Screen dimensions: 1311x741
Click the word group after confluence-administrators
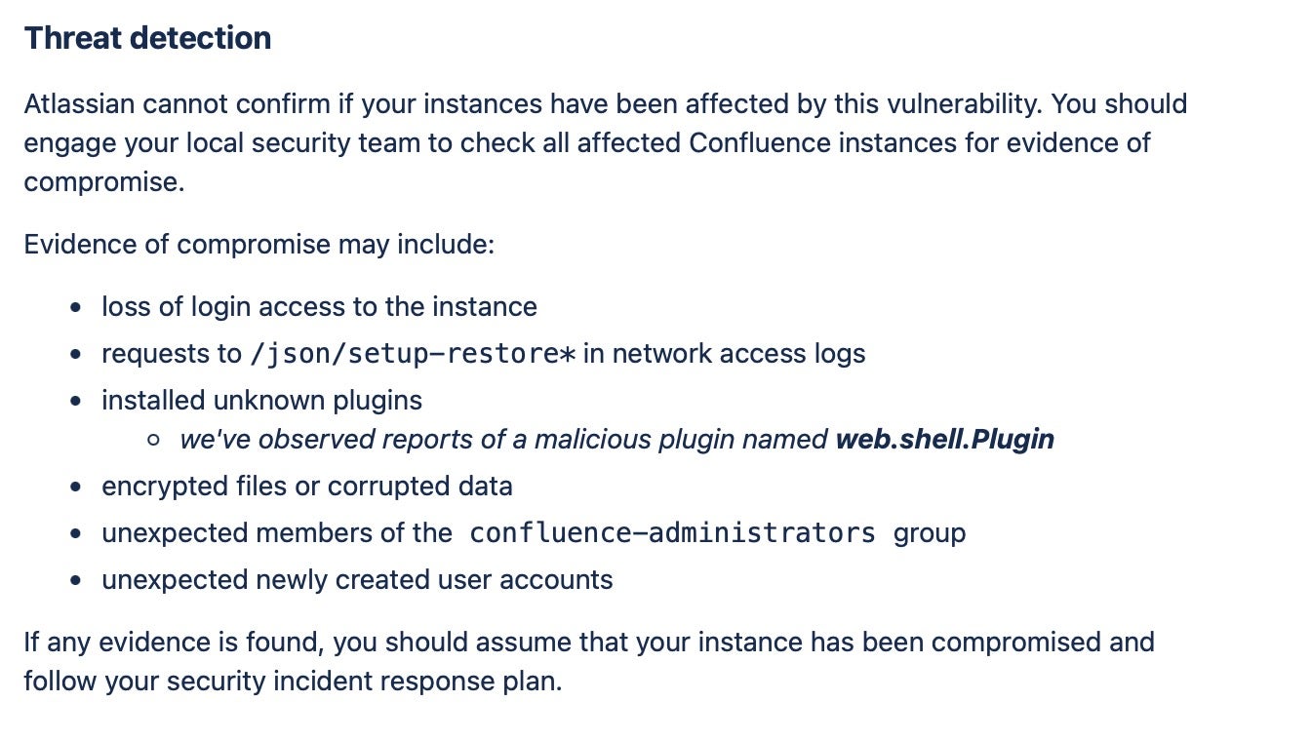point(929,533)
